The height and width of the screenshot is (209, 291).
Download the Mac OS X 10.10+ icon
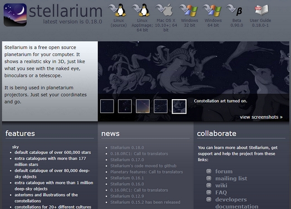point(165,10)
